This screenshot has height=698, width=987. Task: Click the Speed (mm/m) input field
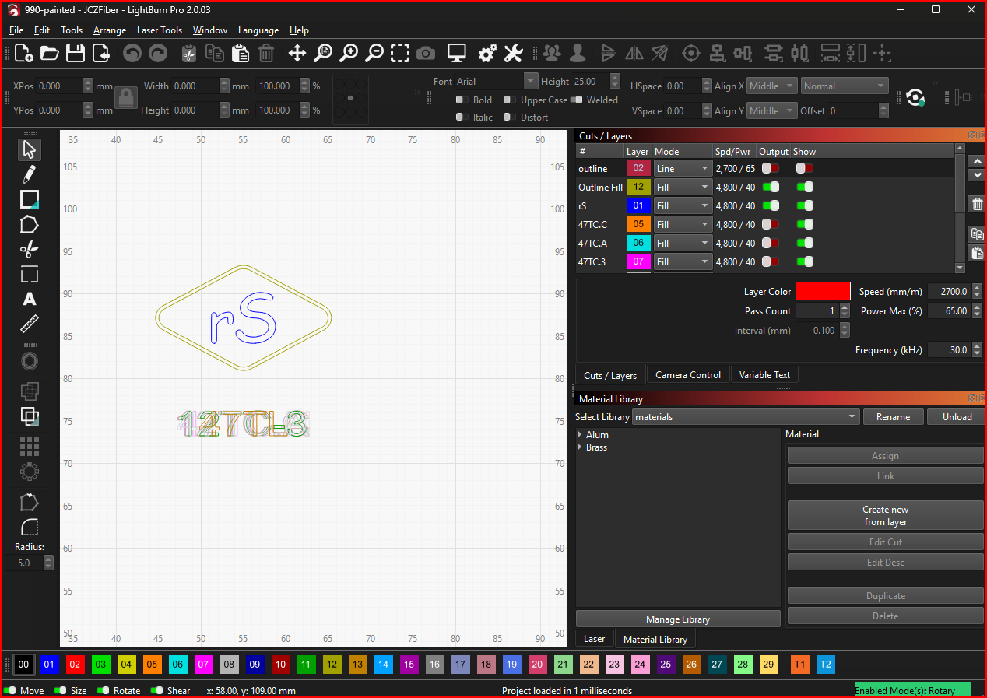tap(949, 291)
